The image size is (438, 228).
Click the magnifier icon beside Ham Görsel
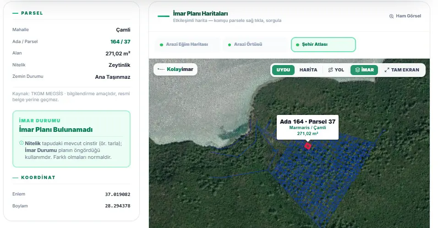(391, 16)
